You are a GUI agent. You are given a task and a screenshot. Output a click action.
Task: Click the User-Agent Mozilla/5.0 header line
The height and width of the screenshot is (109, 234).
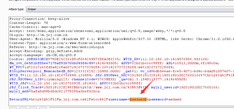pyautogui.click(x=122, y=39)
